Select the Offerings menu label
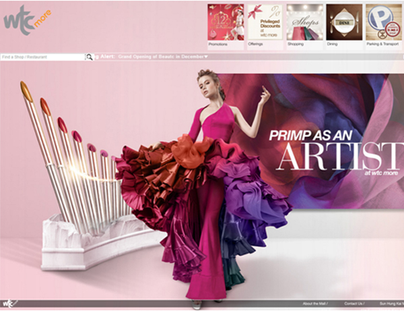The height and width of the screenshot is (311, 404). click(x=255, y=44)
